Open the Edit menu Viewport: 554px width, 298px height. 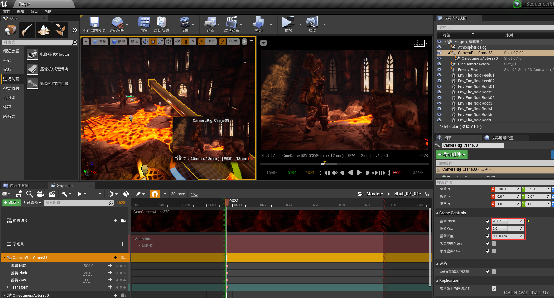coord(21,12)
